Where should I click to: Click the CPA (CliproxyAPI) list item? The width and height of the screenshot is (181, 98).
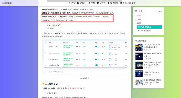click(x=54, y=25)
